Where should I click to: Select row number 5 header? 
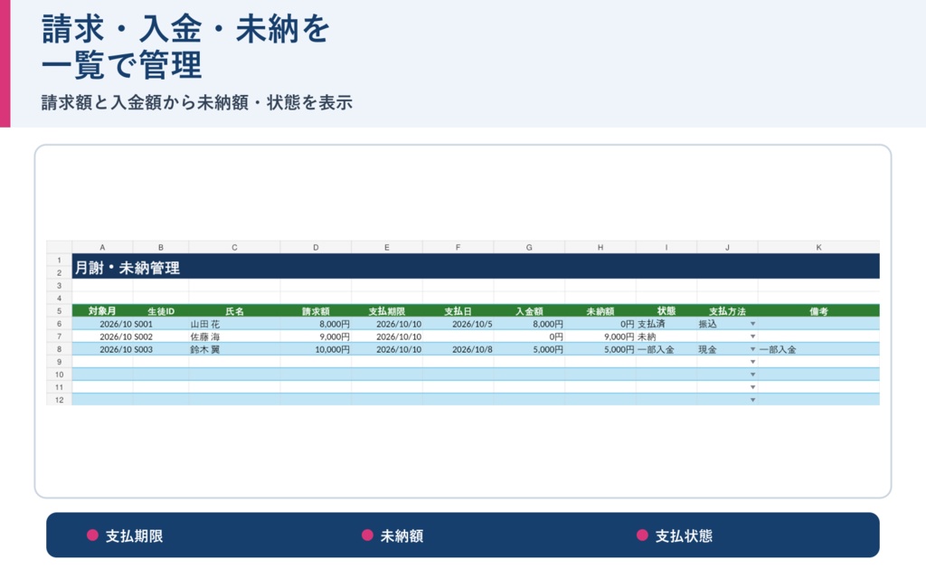pyautogui.click(x=59, y=311)
